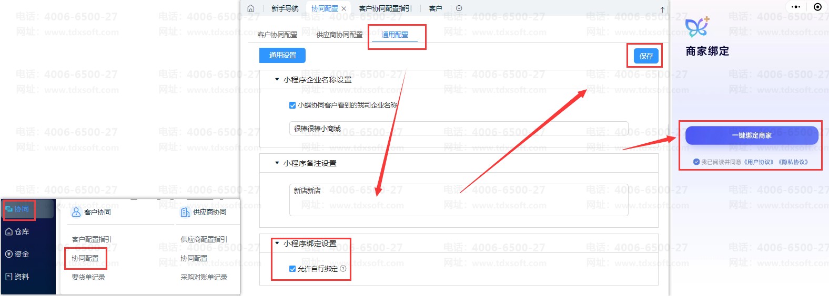This screenshot has height=296, width=829.
Task: Collapse the 小程序备注设置 section
Action: coord(277,163)
